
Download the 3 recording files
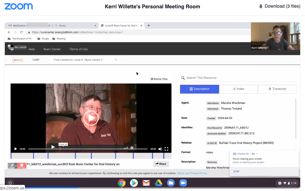click(x=279, y=6)
